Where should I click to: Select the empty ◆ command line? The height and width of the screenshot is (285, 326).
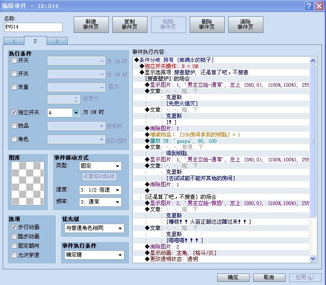tap(221, 191)
